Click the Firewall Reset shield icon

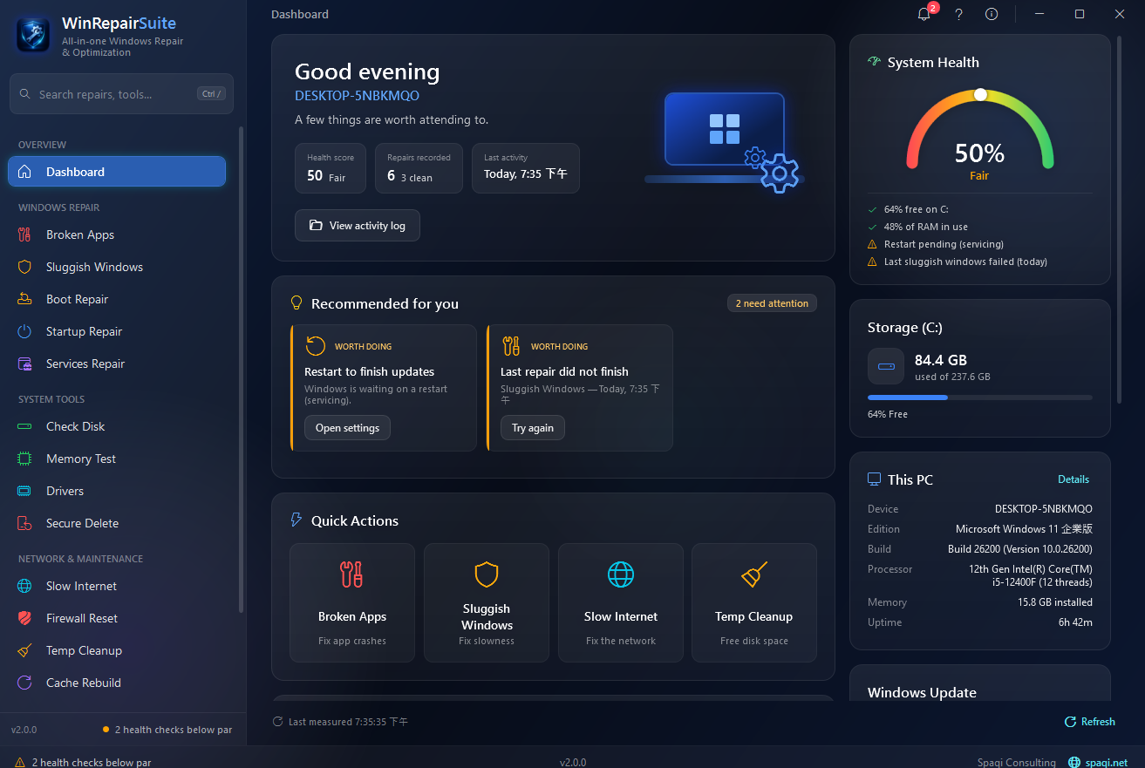click(x=25, y=618)
